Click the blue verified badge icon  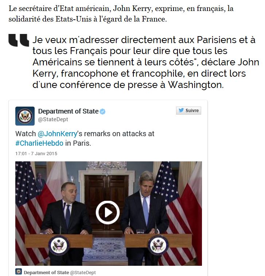102,112
